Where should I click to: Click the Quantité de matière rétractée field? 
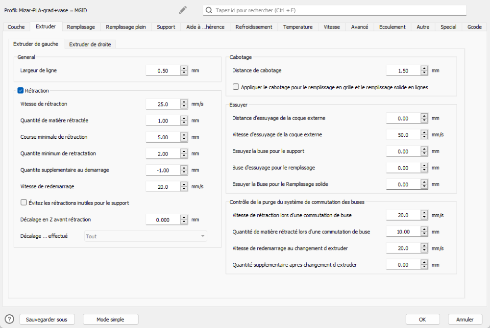click(163, 121)
